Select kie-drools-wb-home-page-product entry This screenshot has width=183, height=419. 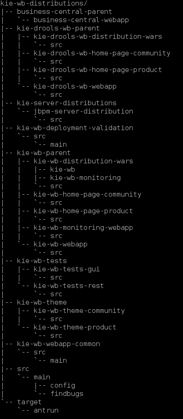coord(98,70)
